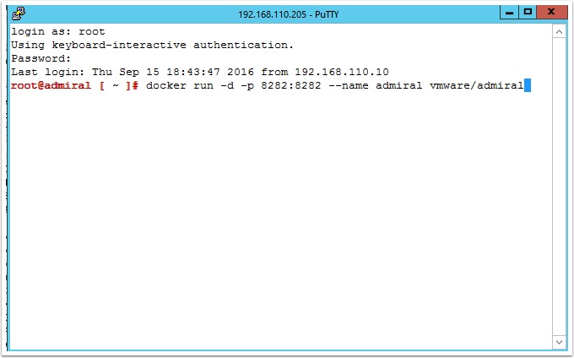The width and height of the screenshot is (574, 358).
Task: Click the 'Password:' prompt line
Action: pyautogui.click(x=41, y=58)
